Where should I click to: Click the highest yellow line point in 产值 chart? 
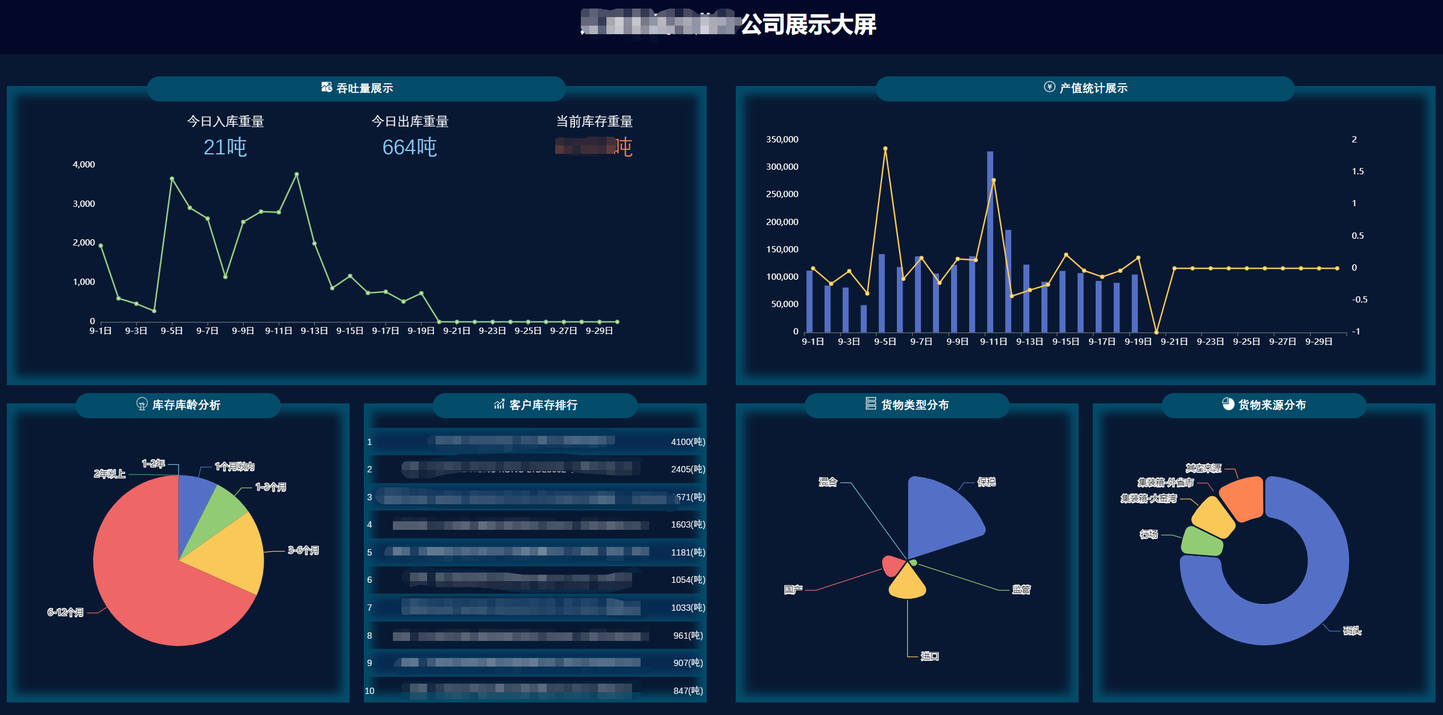tap(885, 149)
